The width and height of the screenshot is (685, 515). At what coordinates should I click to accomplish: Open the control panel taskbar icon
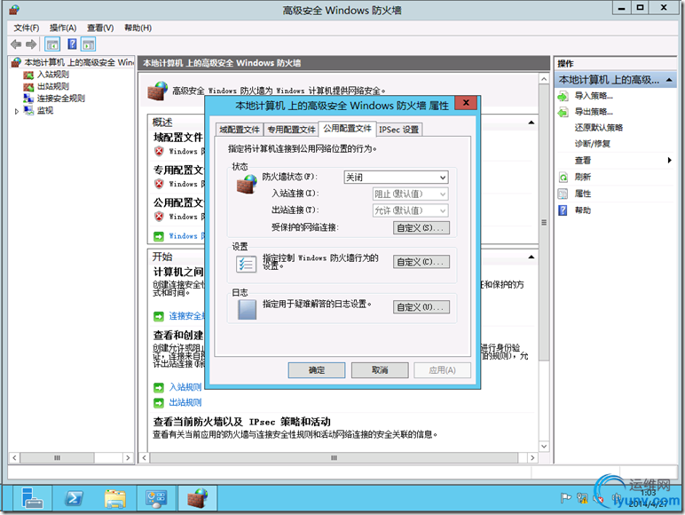[156, 498]
